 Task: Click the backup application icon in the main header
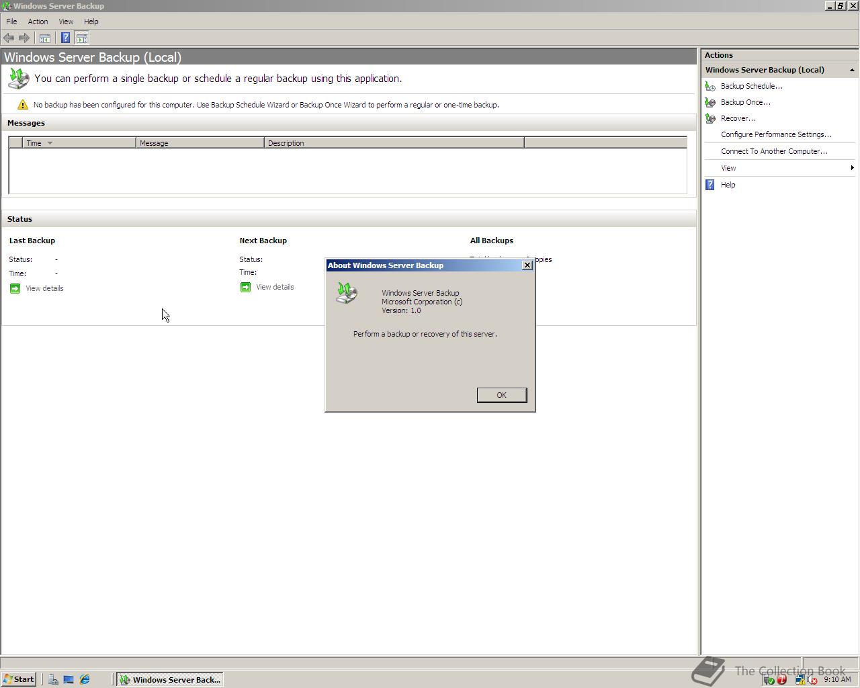point(19,79)
